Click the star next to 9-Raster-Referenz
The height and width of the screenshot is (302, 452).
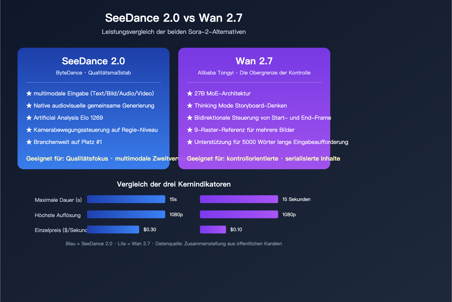click(190, 130)
